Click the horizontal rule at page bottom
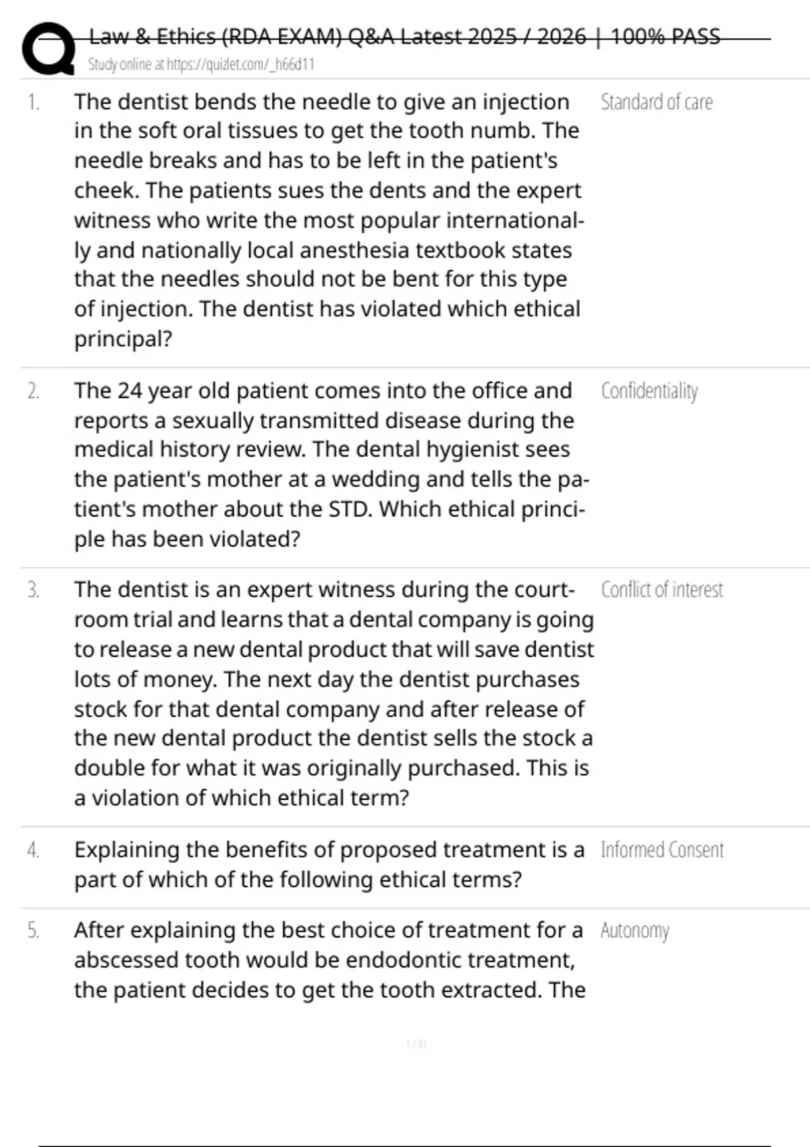The image size is (810, 1147). coord(404,1146)
